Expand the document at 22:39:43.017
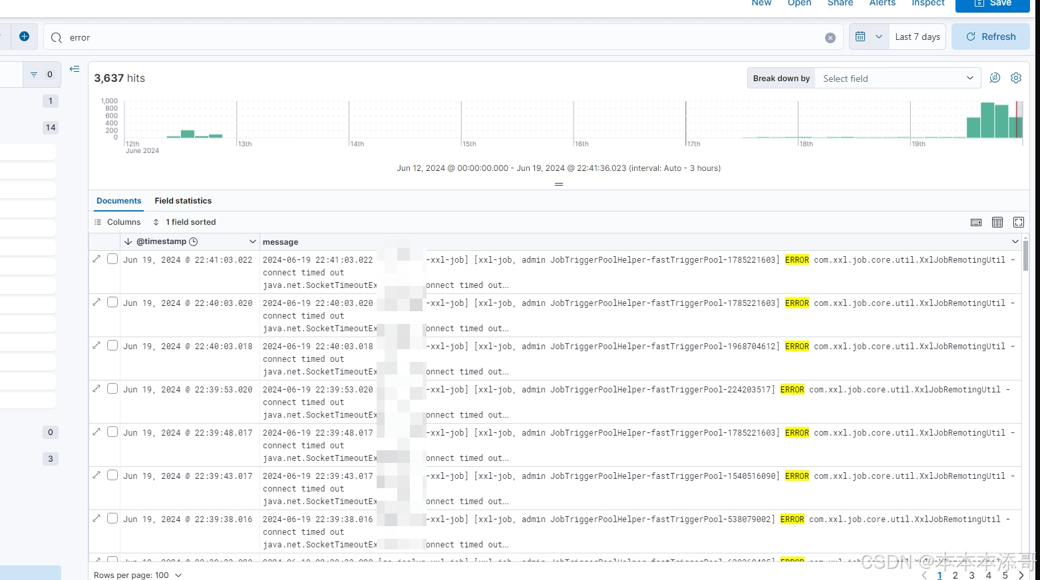 point(96,475)
